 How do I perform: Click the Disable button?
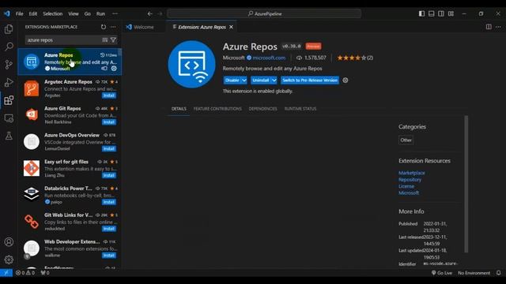232,80
